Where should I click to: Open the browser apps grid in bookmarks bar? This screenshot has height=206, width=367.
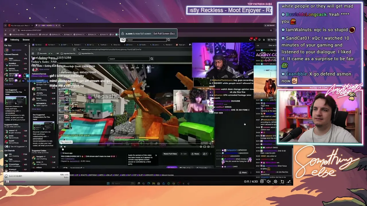coord(6,35)
